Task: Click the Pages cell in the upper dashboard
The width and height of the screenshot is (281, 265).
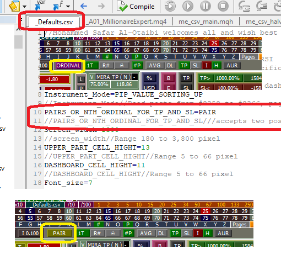Action: coord(248,57)
